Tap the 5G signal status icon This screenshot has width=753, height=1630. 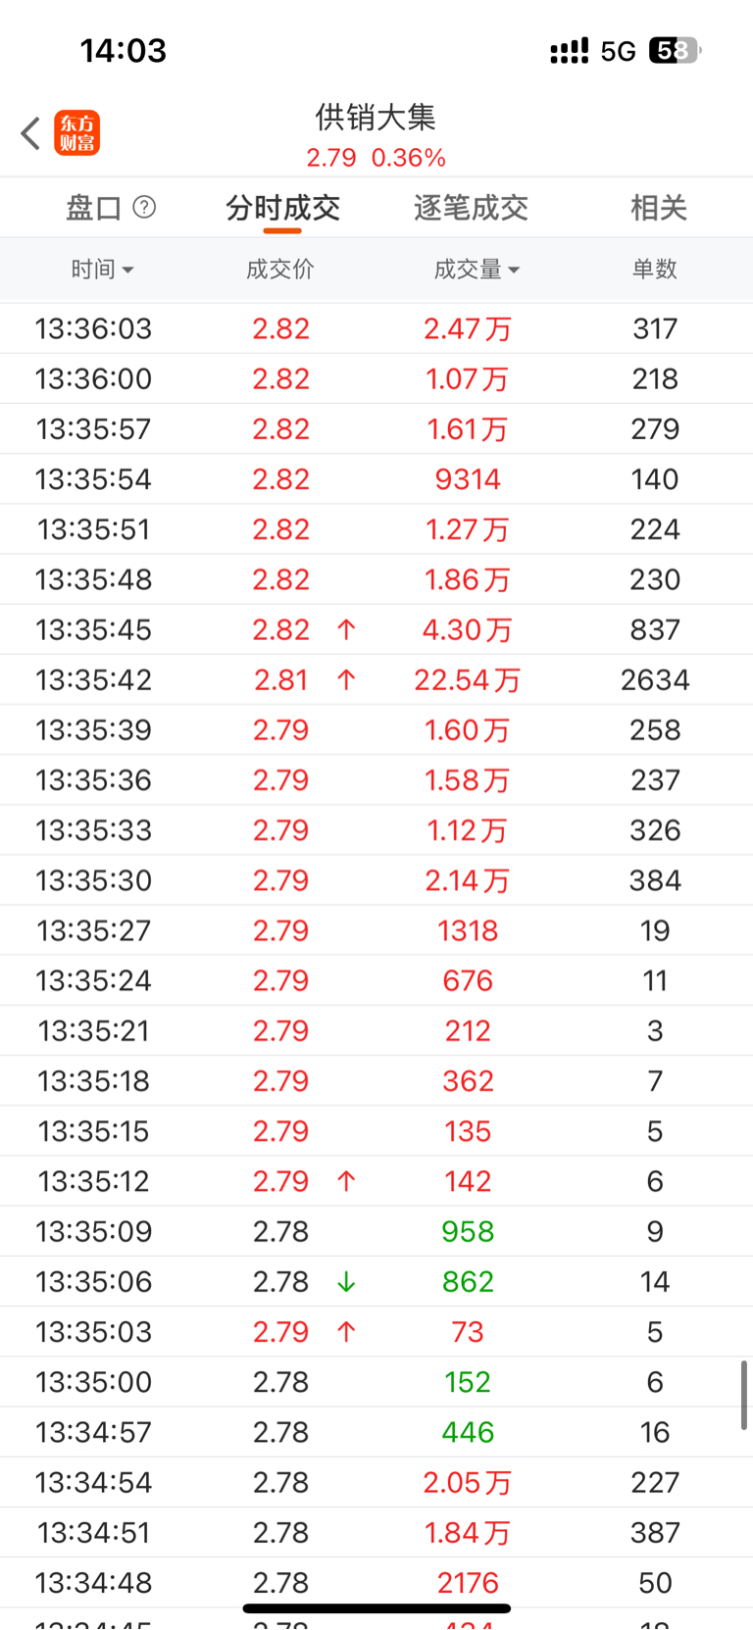(x=619, y=51)
